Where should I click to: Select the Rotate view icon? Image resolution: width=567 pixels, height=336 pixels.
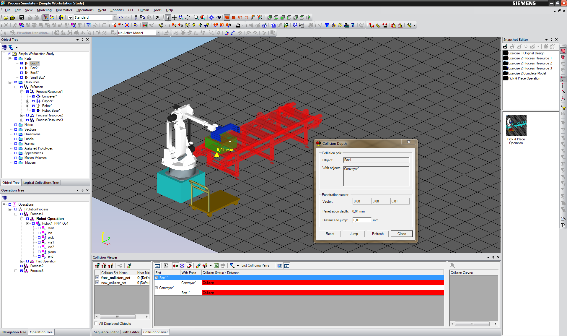(x=187, y=17)
